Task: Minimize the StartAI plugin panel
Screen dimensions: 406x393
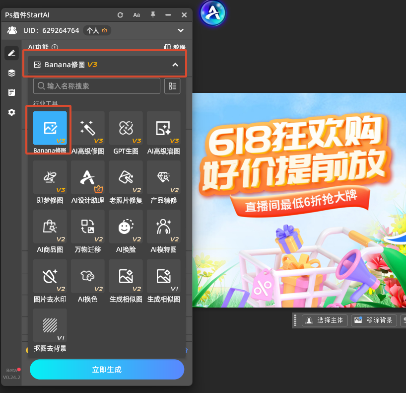Action: pyautogui.click(x=168, y=15)
